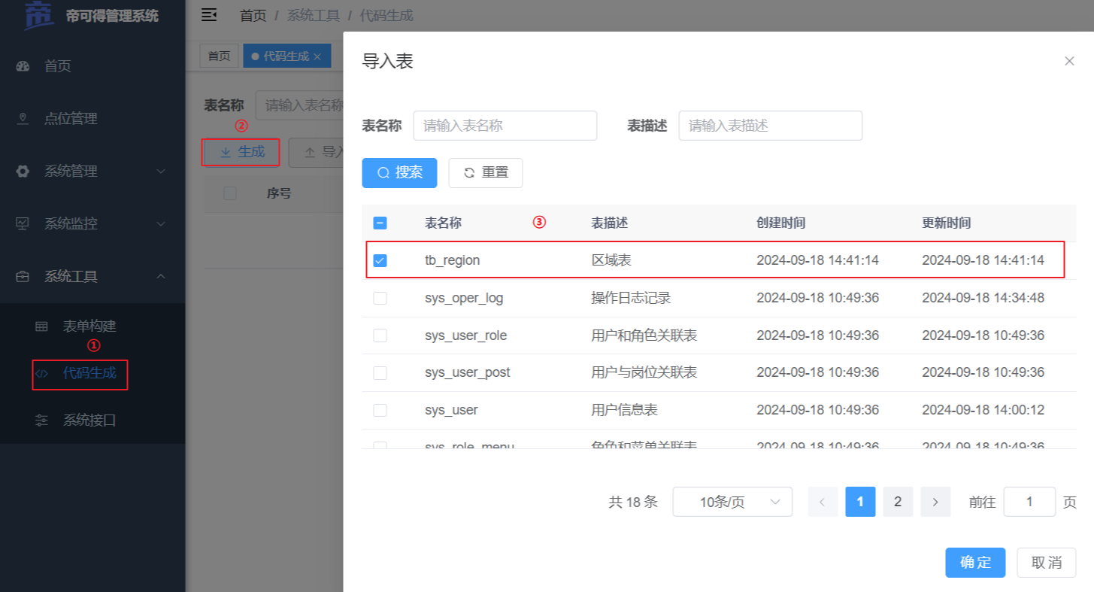1094x592 pixels.
Task: Click the 确定 confirm button
Action: [x=975, y=563]
